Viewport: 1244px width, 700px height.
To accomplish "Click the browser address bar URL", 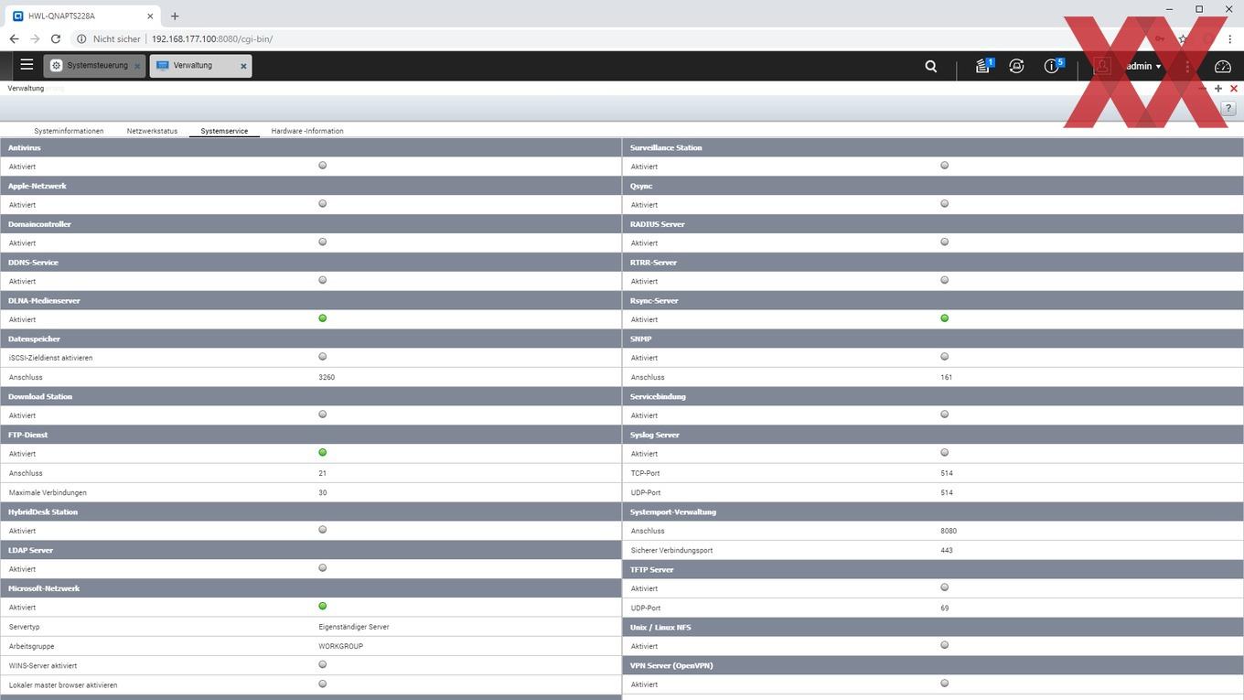I will 212,39.
